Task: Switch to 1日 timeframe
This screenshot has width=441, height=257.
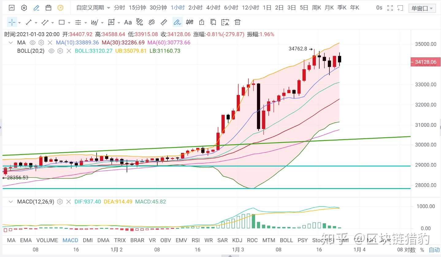Action: pyautogui.click(x=267, y=8)
